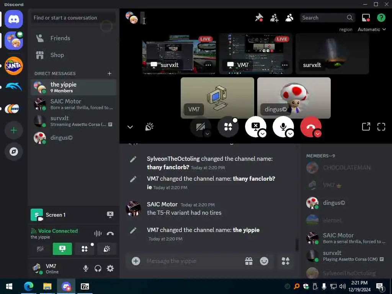Open User Settings gear icon
The image size is (392, 294).
pos(110,268)
